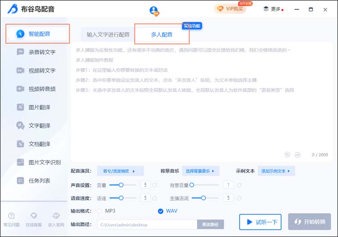The width and height of the screenshot is (338, 237).
Task: Open 更多 menu in title bar
Action: (x=273, y=9)
